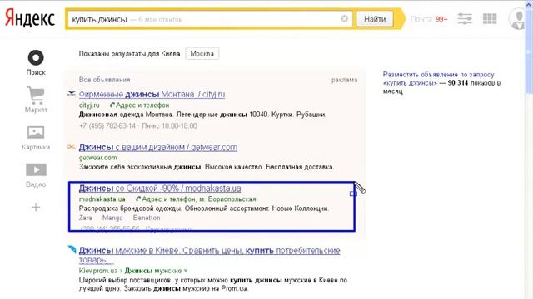
Task: Open 'Фирменные джинсы Монтана / cityj.ru' result
Action: coord(152,94)
